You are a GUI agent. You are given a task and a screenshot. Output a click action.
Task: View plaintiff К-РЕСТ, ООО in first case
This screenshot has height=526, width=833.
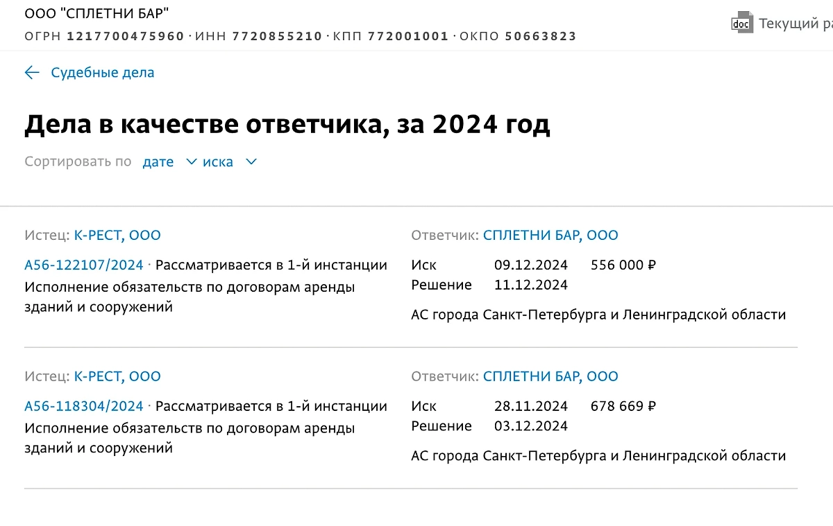(117, 235)
